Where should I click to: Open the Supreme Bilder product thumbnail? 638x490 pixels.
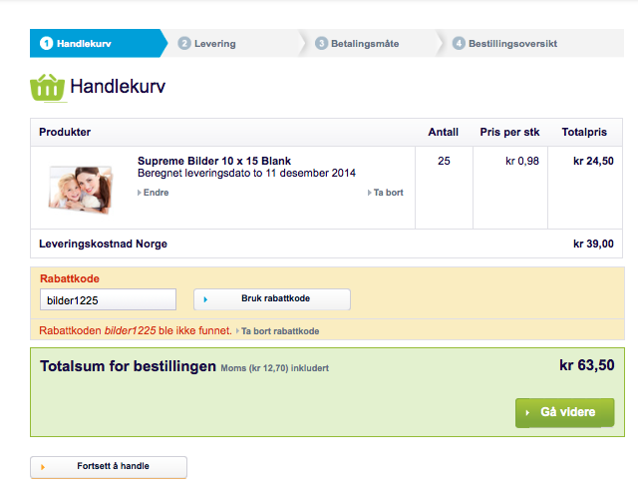pos(80,190)
